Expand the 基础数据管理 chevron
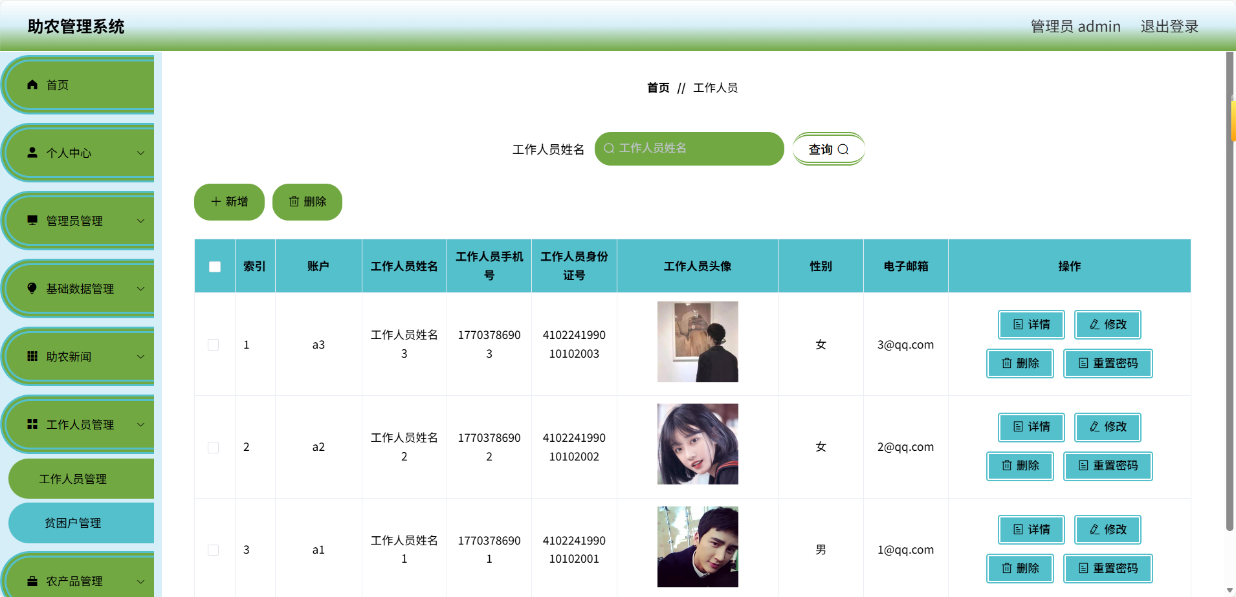Image resolution: width=1236 pixels, height=597 pixels. tap(140, 288)
